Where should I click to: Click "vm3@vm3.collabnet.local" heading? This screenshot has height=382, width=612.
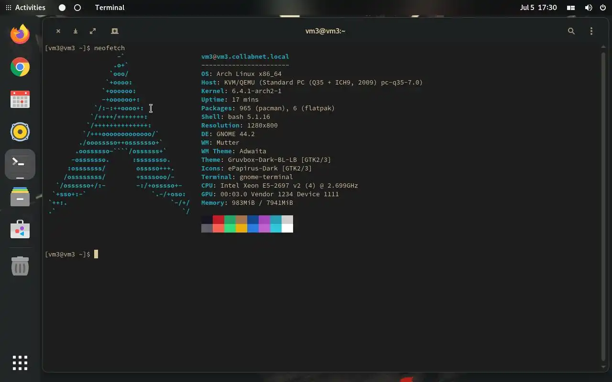pos(245,57)
